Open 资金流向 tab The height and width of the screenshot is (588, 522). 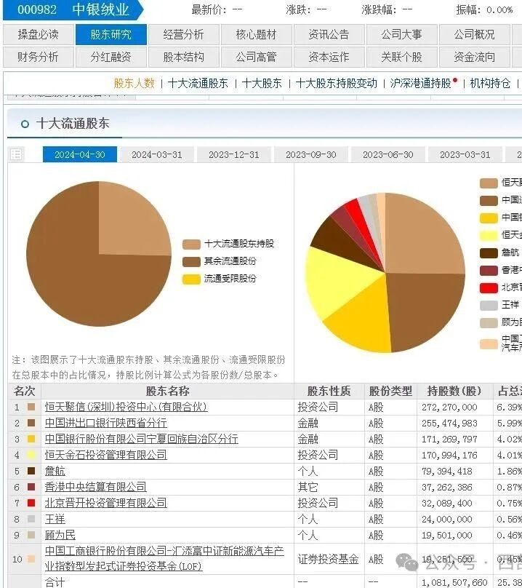(475, 57)
